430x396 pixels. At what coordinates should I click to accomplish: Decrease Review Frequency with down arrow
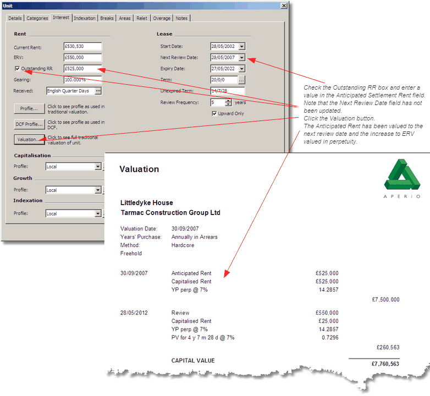click(228, 105)
